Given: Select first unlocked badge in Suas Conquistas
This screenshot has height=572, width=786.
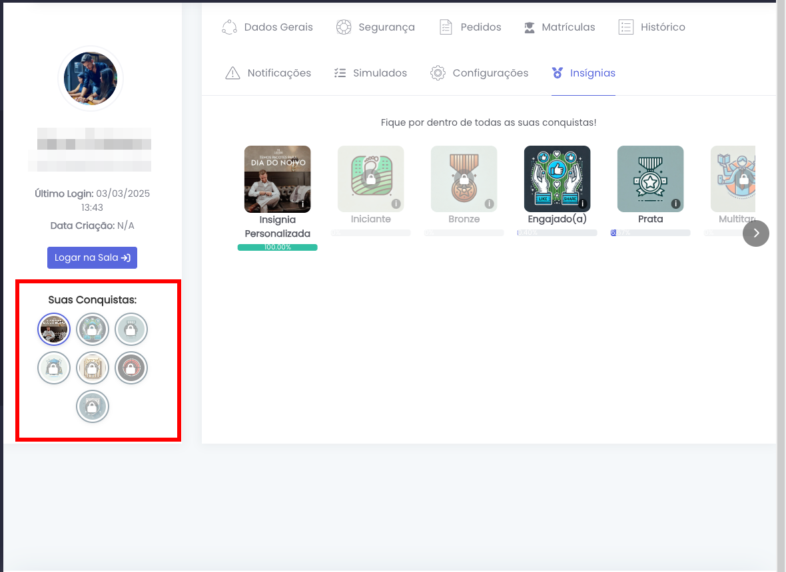Looking at the screenshot, I should click(54, 329).
